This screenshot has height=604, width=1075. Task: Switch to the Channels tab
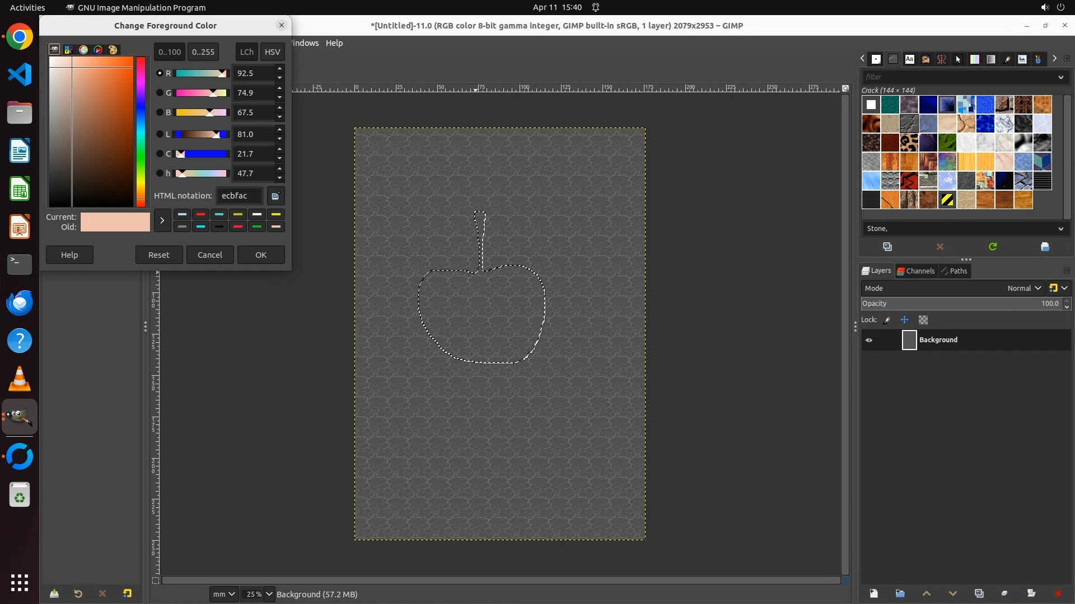click(x=916, y=271)
